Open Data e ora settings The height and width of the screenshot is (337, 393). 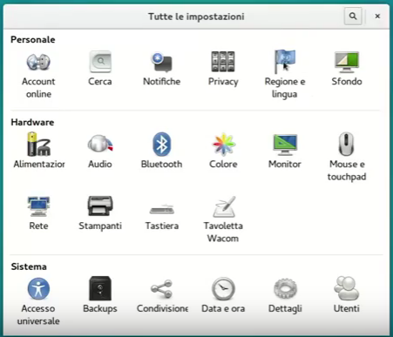tap(223, 295)
